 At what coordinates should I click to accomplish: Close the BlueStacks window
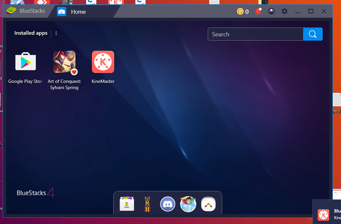coord(324,11)
